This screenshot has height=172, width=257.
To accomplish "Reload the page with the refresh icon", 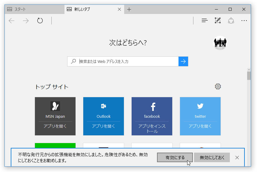I will pos(40,21).
